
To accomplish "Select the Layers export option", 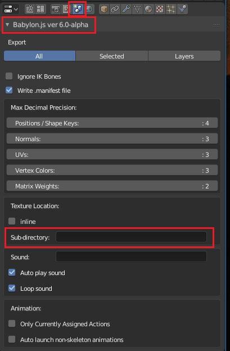I will [184, 56].
